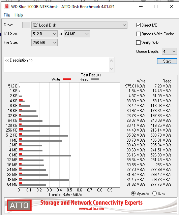Click the ATTO logo in the banner

[x=19, y=205]
